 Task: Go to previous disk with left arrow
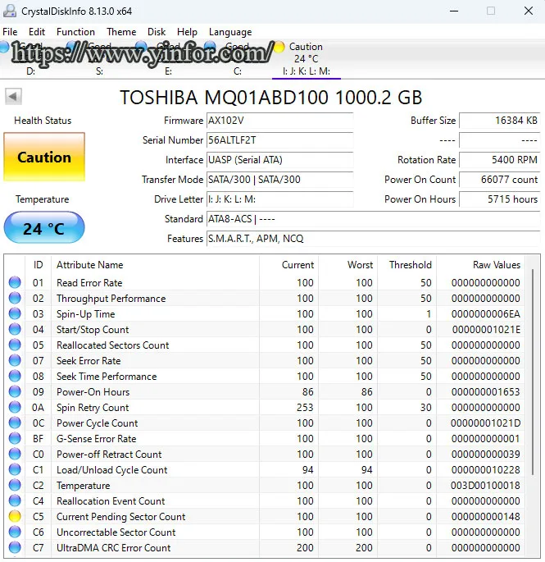click(x=13, y=97)
